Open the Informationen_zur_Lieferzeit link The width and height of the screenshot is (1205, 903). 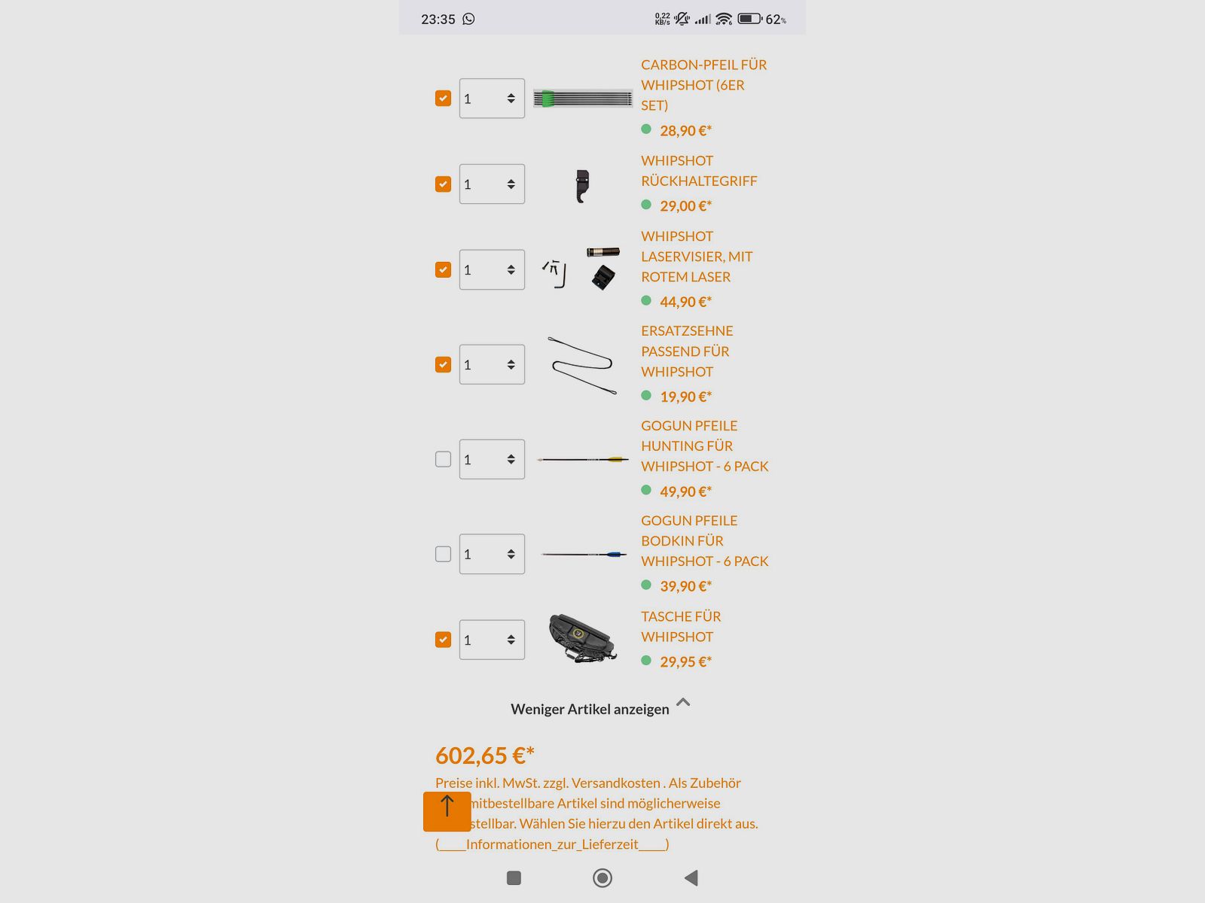552,844
